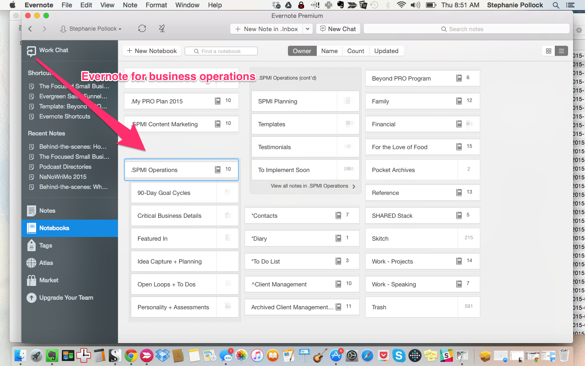Open SPMI Planning notebook

(305, 101)
